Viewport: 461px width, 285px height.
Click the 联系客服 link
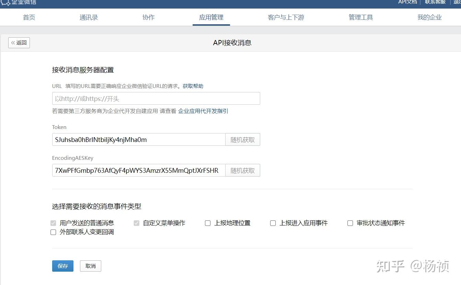coord(435,2)
